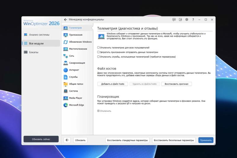Open the Интернет section
This screenshot has width=237, height=158.
tap(77, 70)
